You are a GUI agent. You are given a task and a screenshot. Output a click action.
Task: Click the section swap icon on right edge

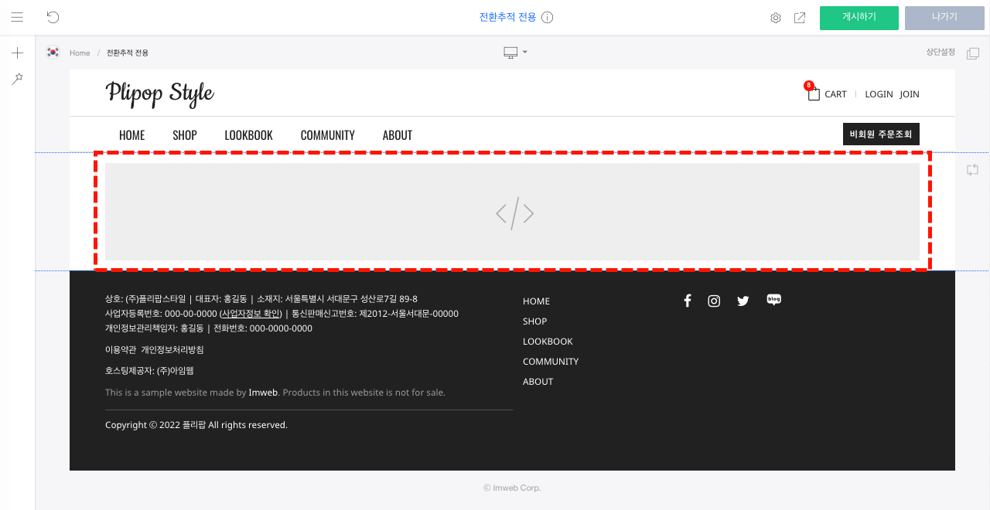coord(973,170)
